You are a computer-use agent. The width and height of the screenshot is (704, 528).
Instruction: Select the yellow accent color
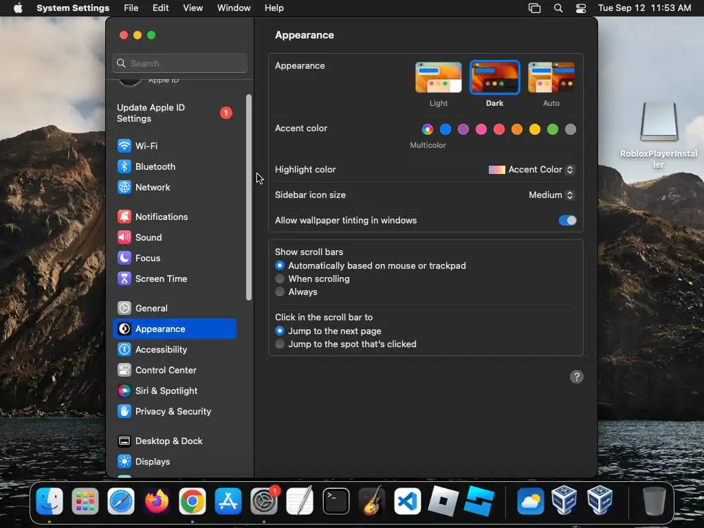tap(535, 129)
